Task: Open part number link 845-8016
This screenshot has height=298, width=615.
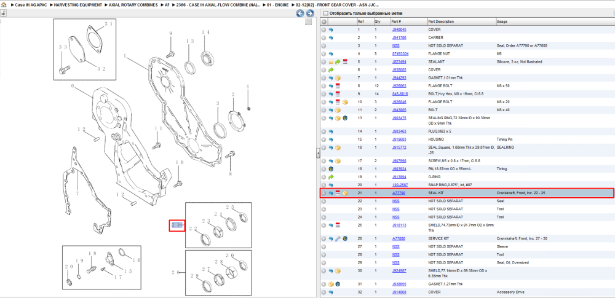Action: click(400, 94)
